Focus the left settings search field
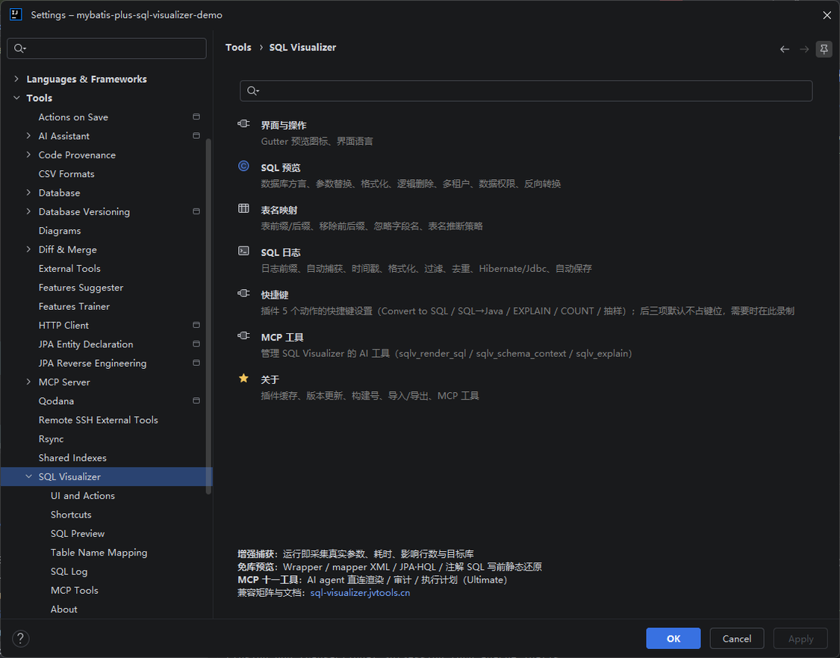840x658 pixels. 107,49
